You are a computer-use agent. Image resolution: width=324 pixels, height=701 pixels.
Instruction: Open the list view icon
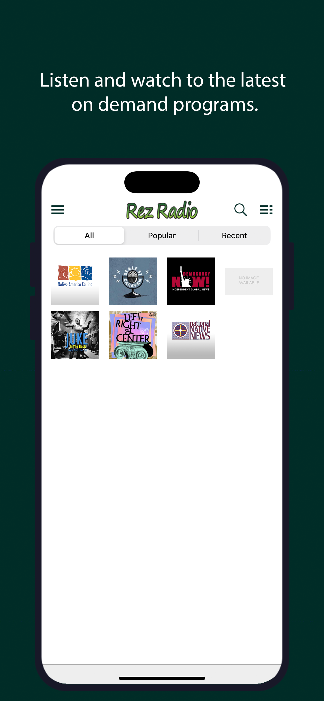point(266,209)
